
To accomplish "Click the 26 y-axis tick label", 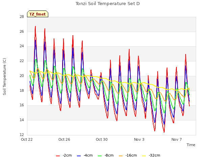I will click(22, 31).
